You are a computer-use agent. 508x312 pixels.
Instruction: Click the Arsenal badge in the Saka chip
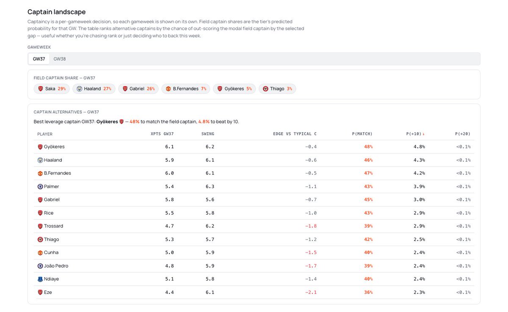pos(41,89)
